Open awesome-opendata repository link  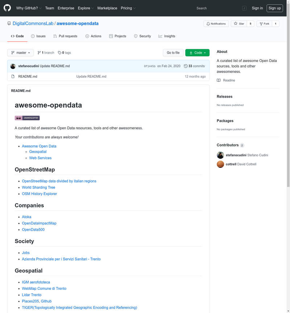pyautogui.click(x=78, y=24)
